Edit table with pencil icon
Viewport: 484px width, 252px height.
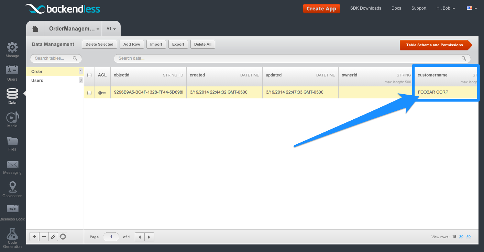click(x=53, y=237)
